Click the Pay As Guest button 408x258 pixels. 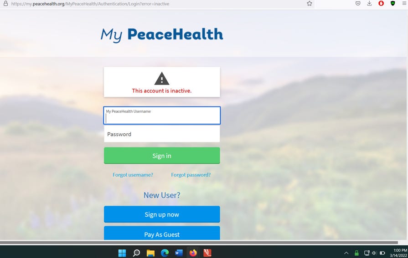[x=162, y=233]
